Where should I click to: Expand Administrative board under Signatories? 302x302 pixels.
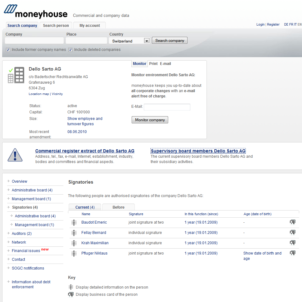[35, 216]
